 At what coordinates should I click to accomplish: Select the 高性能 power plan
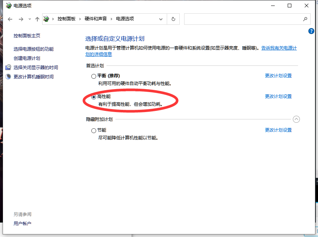94,97
